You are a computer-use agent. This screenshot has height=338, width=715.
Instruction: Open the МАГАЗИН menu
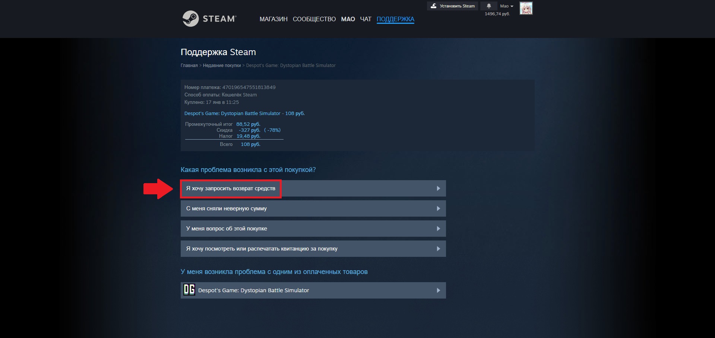(x=273, y=19)
